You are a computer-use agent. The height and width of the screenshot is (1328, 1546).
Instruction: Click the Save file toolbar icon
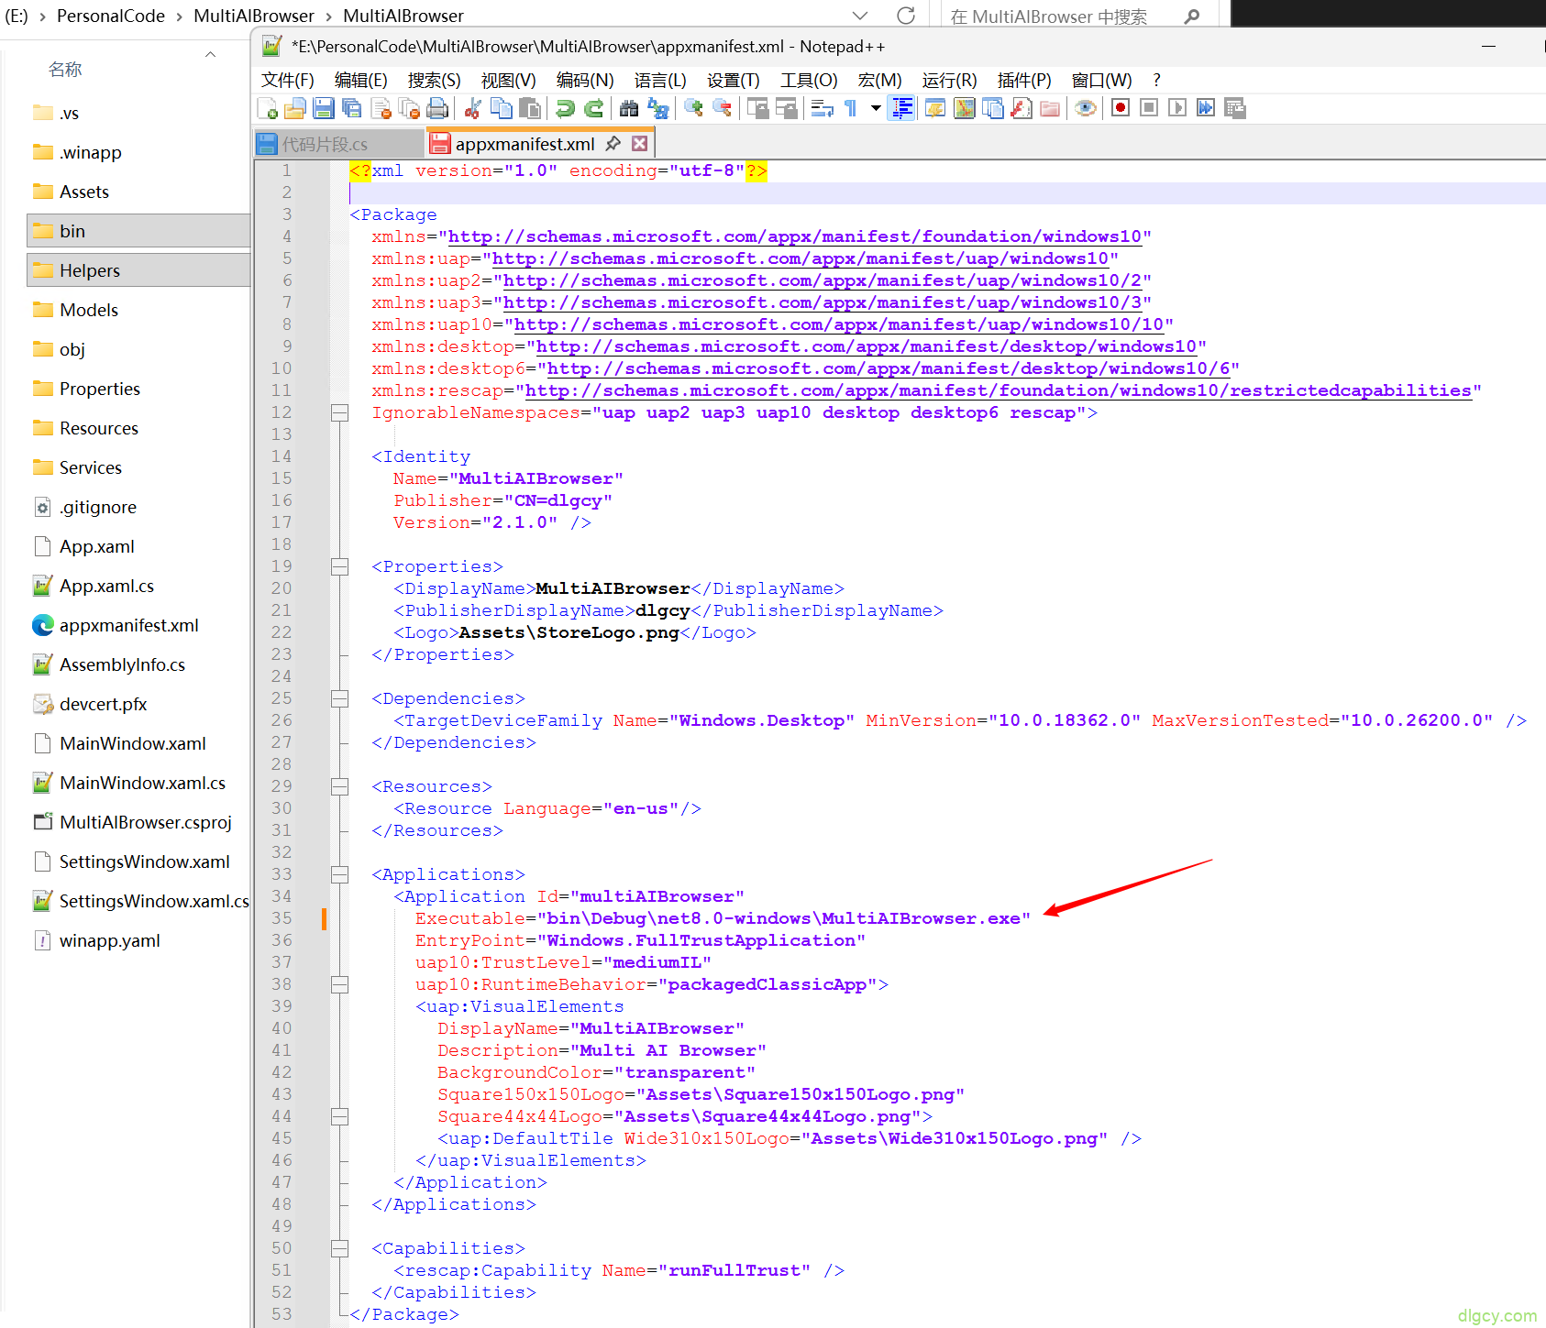(x=323, y=108)
